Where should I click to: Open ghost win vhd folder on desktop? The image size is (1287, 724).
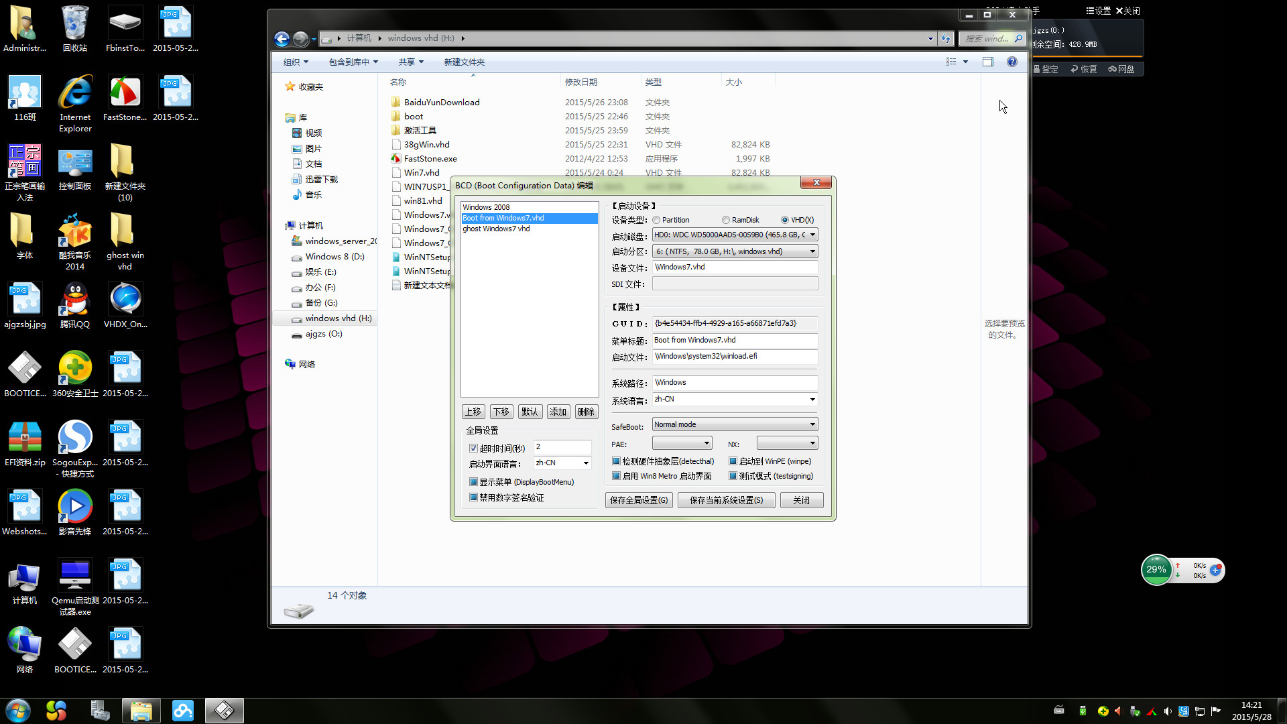pyautogui.click(x=125, y=242)
